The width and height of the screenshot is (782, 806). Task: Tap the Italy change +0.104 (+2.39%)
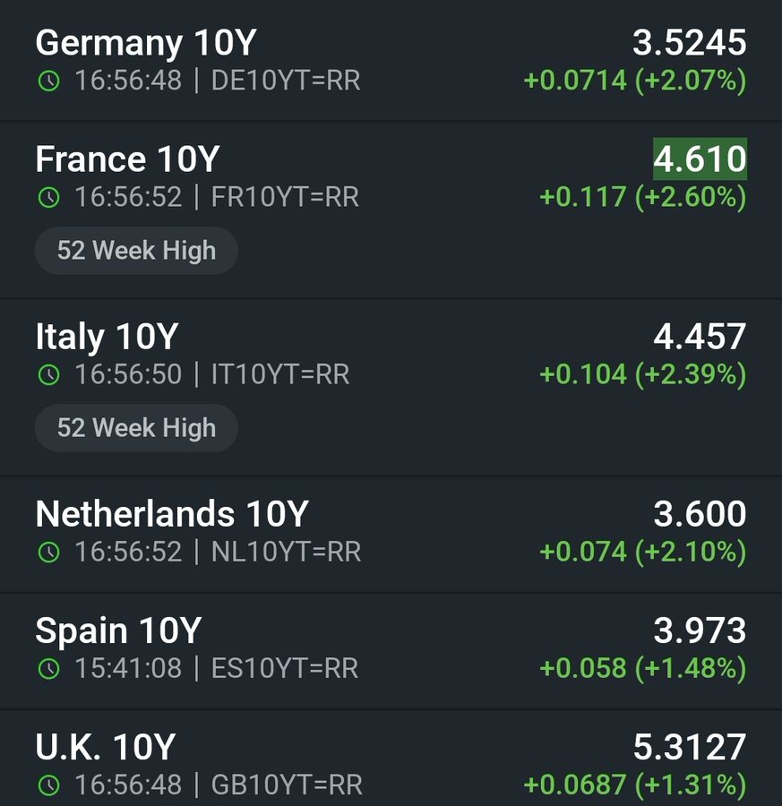642,374
